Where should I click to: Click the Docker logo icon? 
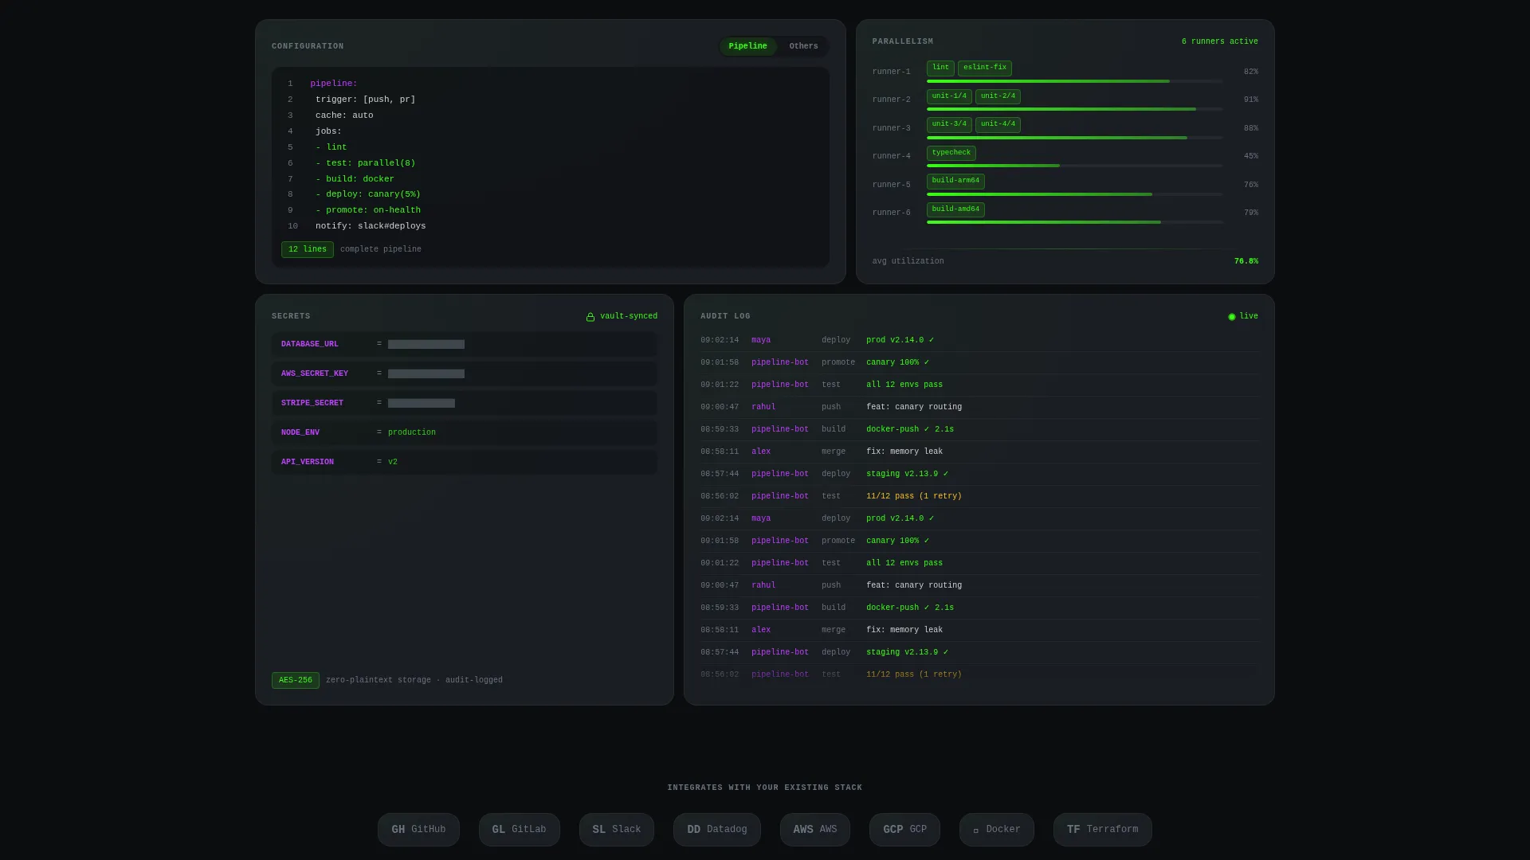[976, 830]
